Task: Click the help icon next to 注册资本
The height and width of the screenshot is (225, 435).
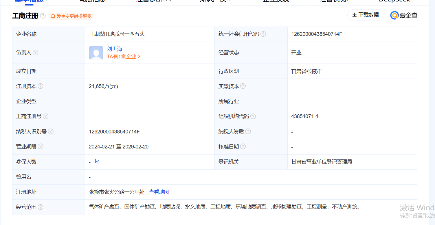Action: pyautogui.click(x=41, y=86)
